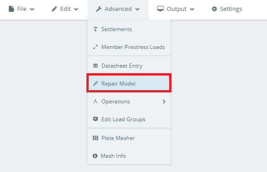Click the File document icon

(x=11, y=9)
